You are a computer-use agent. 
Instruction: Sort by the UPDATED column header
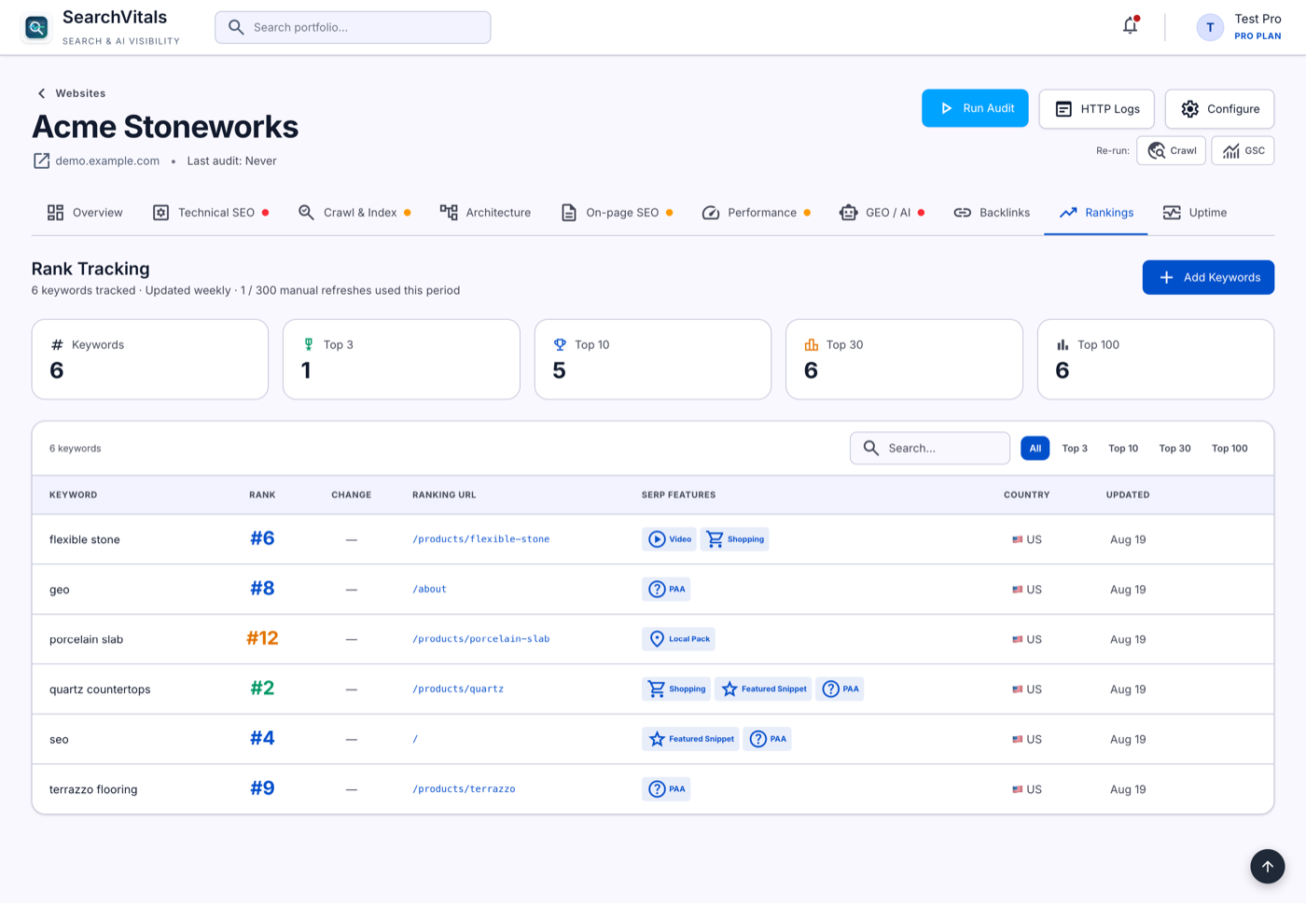click(1128, 494)
